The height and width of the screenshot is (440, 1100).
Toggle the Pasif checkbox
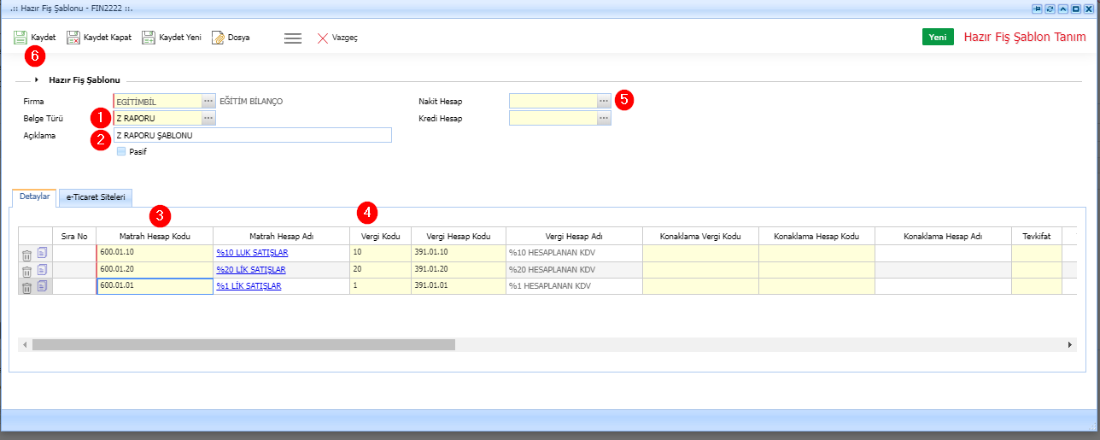point(121,151)
